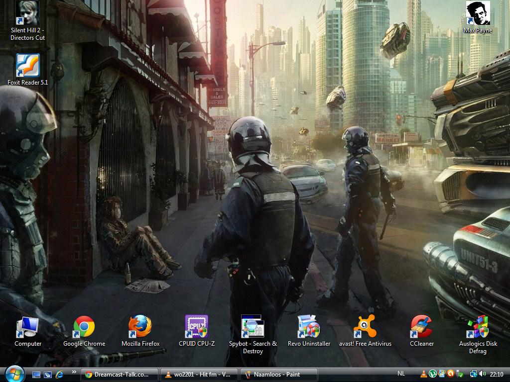Select the avast! Free Antivirus shortcut
510x382 pixels.
365,331
